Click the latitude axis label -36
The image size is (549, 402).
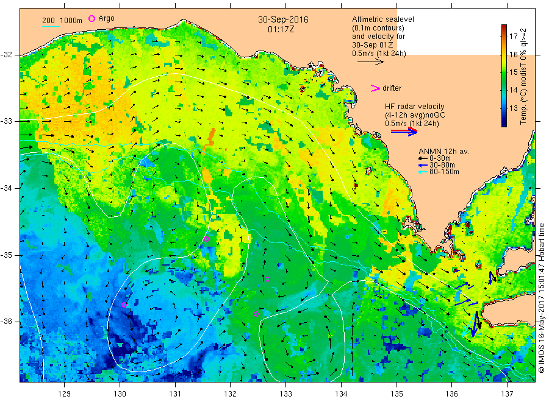6,322
